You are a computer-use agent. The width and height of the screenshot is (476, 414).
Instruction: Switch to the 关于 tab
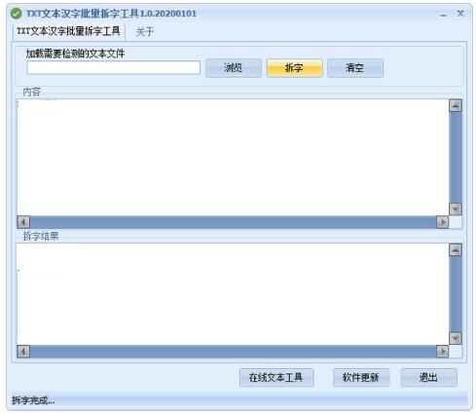point(145,32)
